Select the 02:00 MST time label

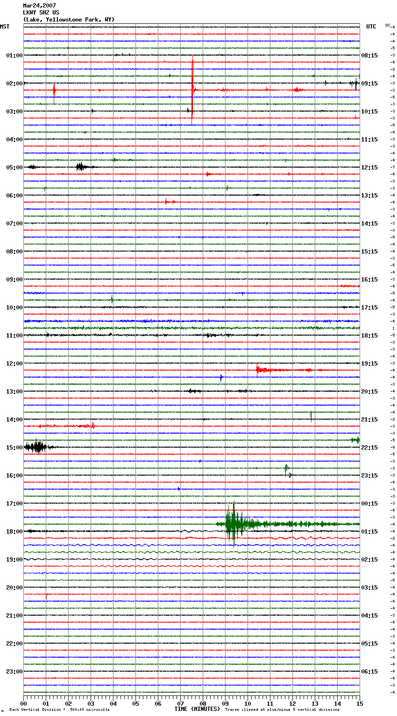click(x=14, y=83)
